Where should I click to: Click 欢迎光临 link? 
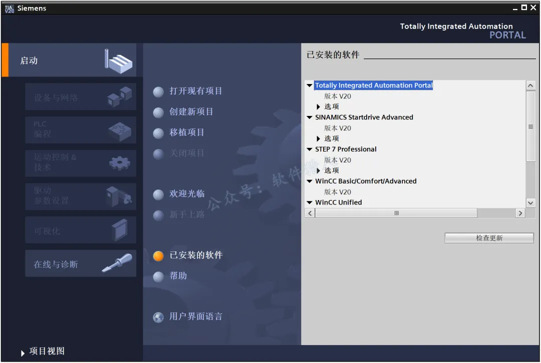pos(187,194)
